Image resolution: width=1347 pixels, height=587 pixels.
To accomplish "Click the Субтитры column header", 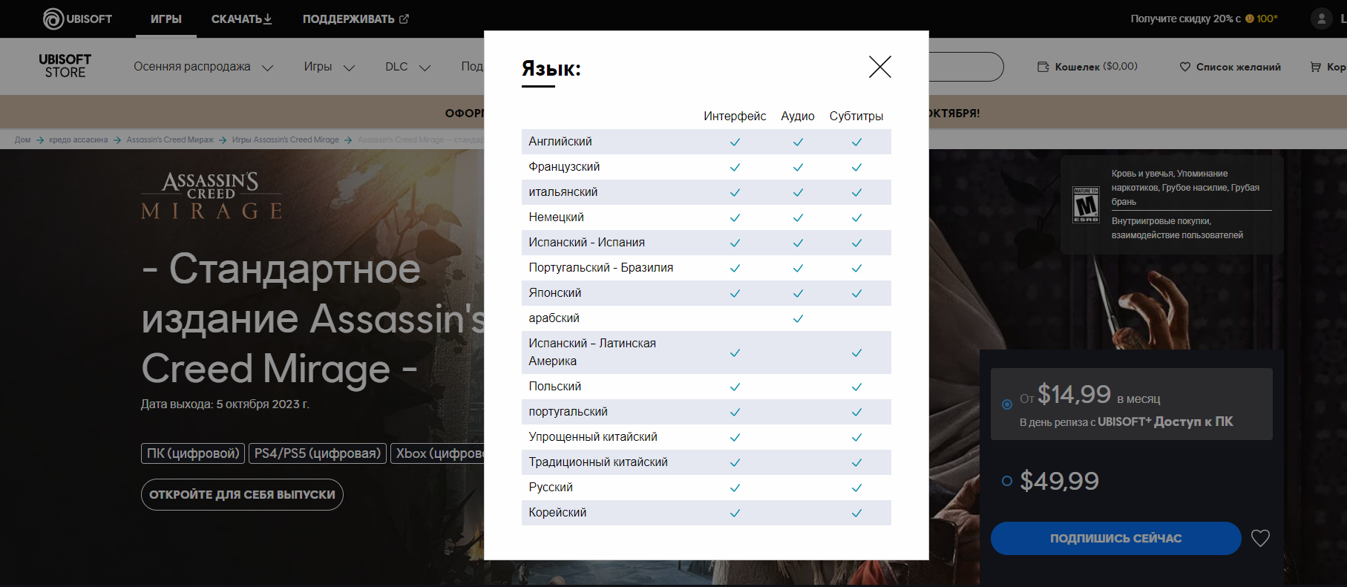I will pos(856,116).
